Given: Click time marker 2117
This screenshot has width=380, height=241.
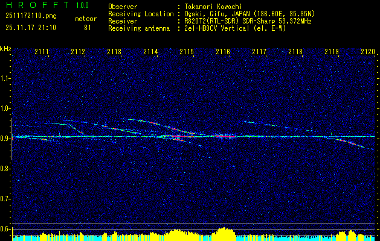Looking at the screenshot, I should click(259, 52).
